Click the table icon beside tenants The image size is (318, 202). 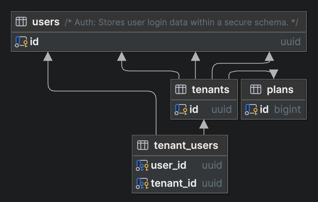coord(181,89)
